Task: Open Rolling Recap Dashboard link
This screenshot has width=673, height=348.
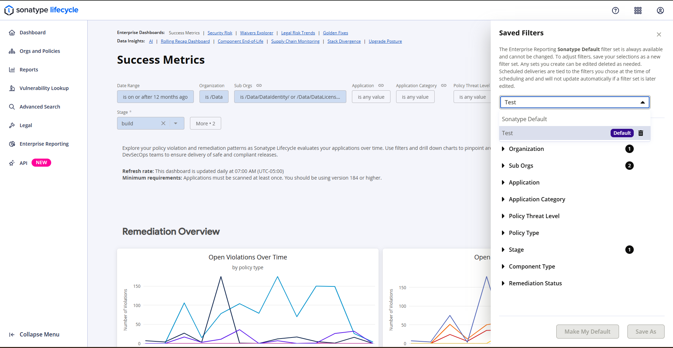Action: coord(185,41)
